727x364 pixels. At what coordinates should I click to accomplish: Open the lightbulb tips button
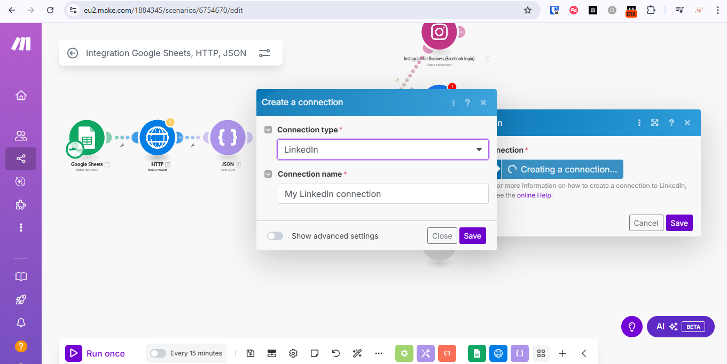632,327
